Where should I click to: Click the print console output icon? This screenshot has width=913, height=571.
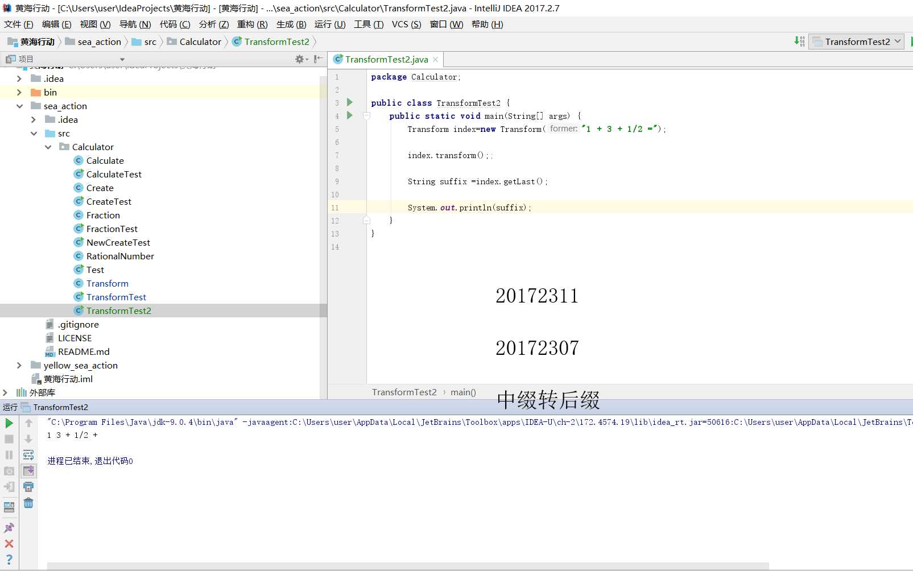pyautogui.click(x=28, y=487)
